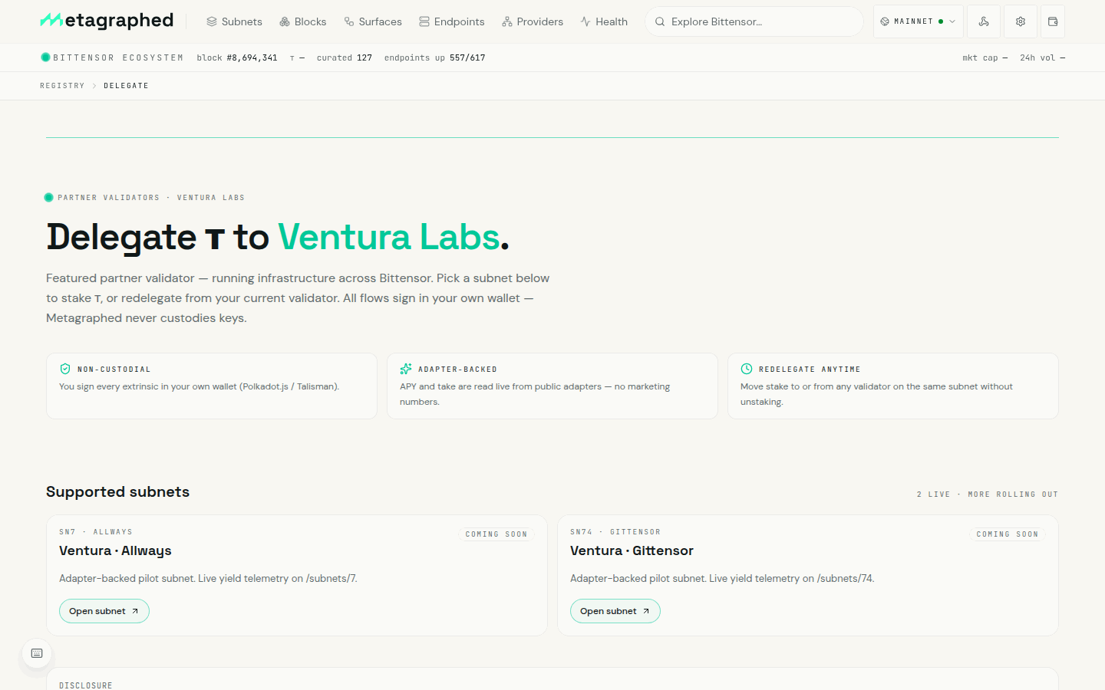Image resolution: width=1105 pixels, height=690 pixels.
Task: Open the Surfaces navigation item
Action: [373, 21]
